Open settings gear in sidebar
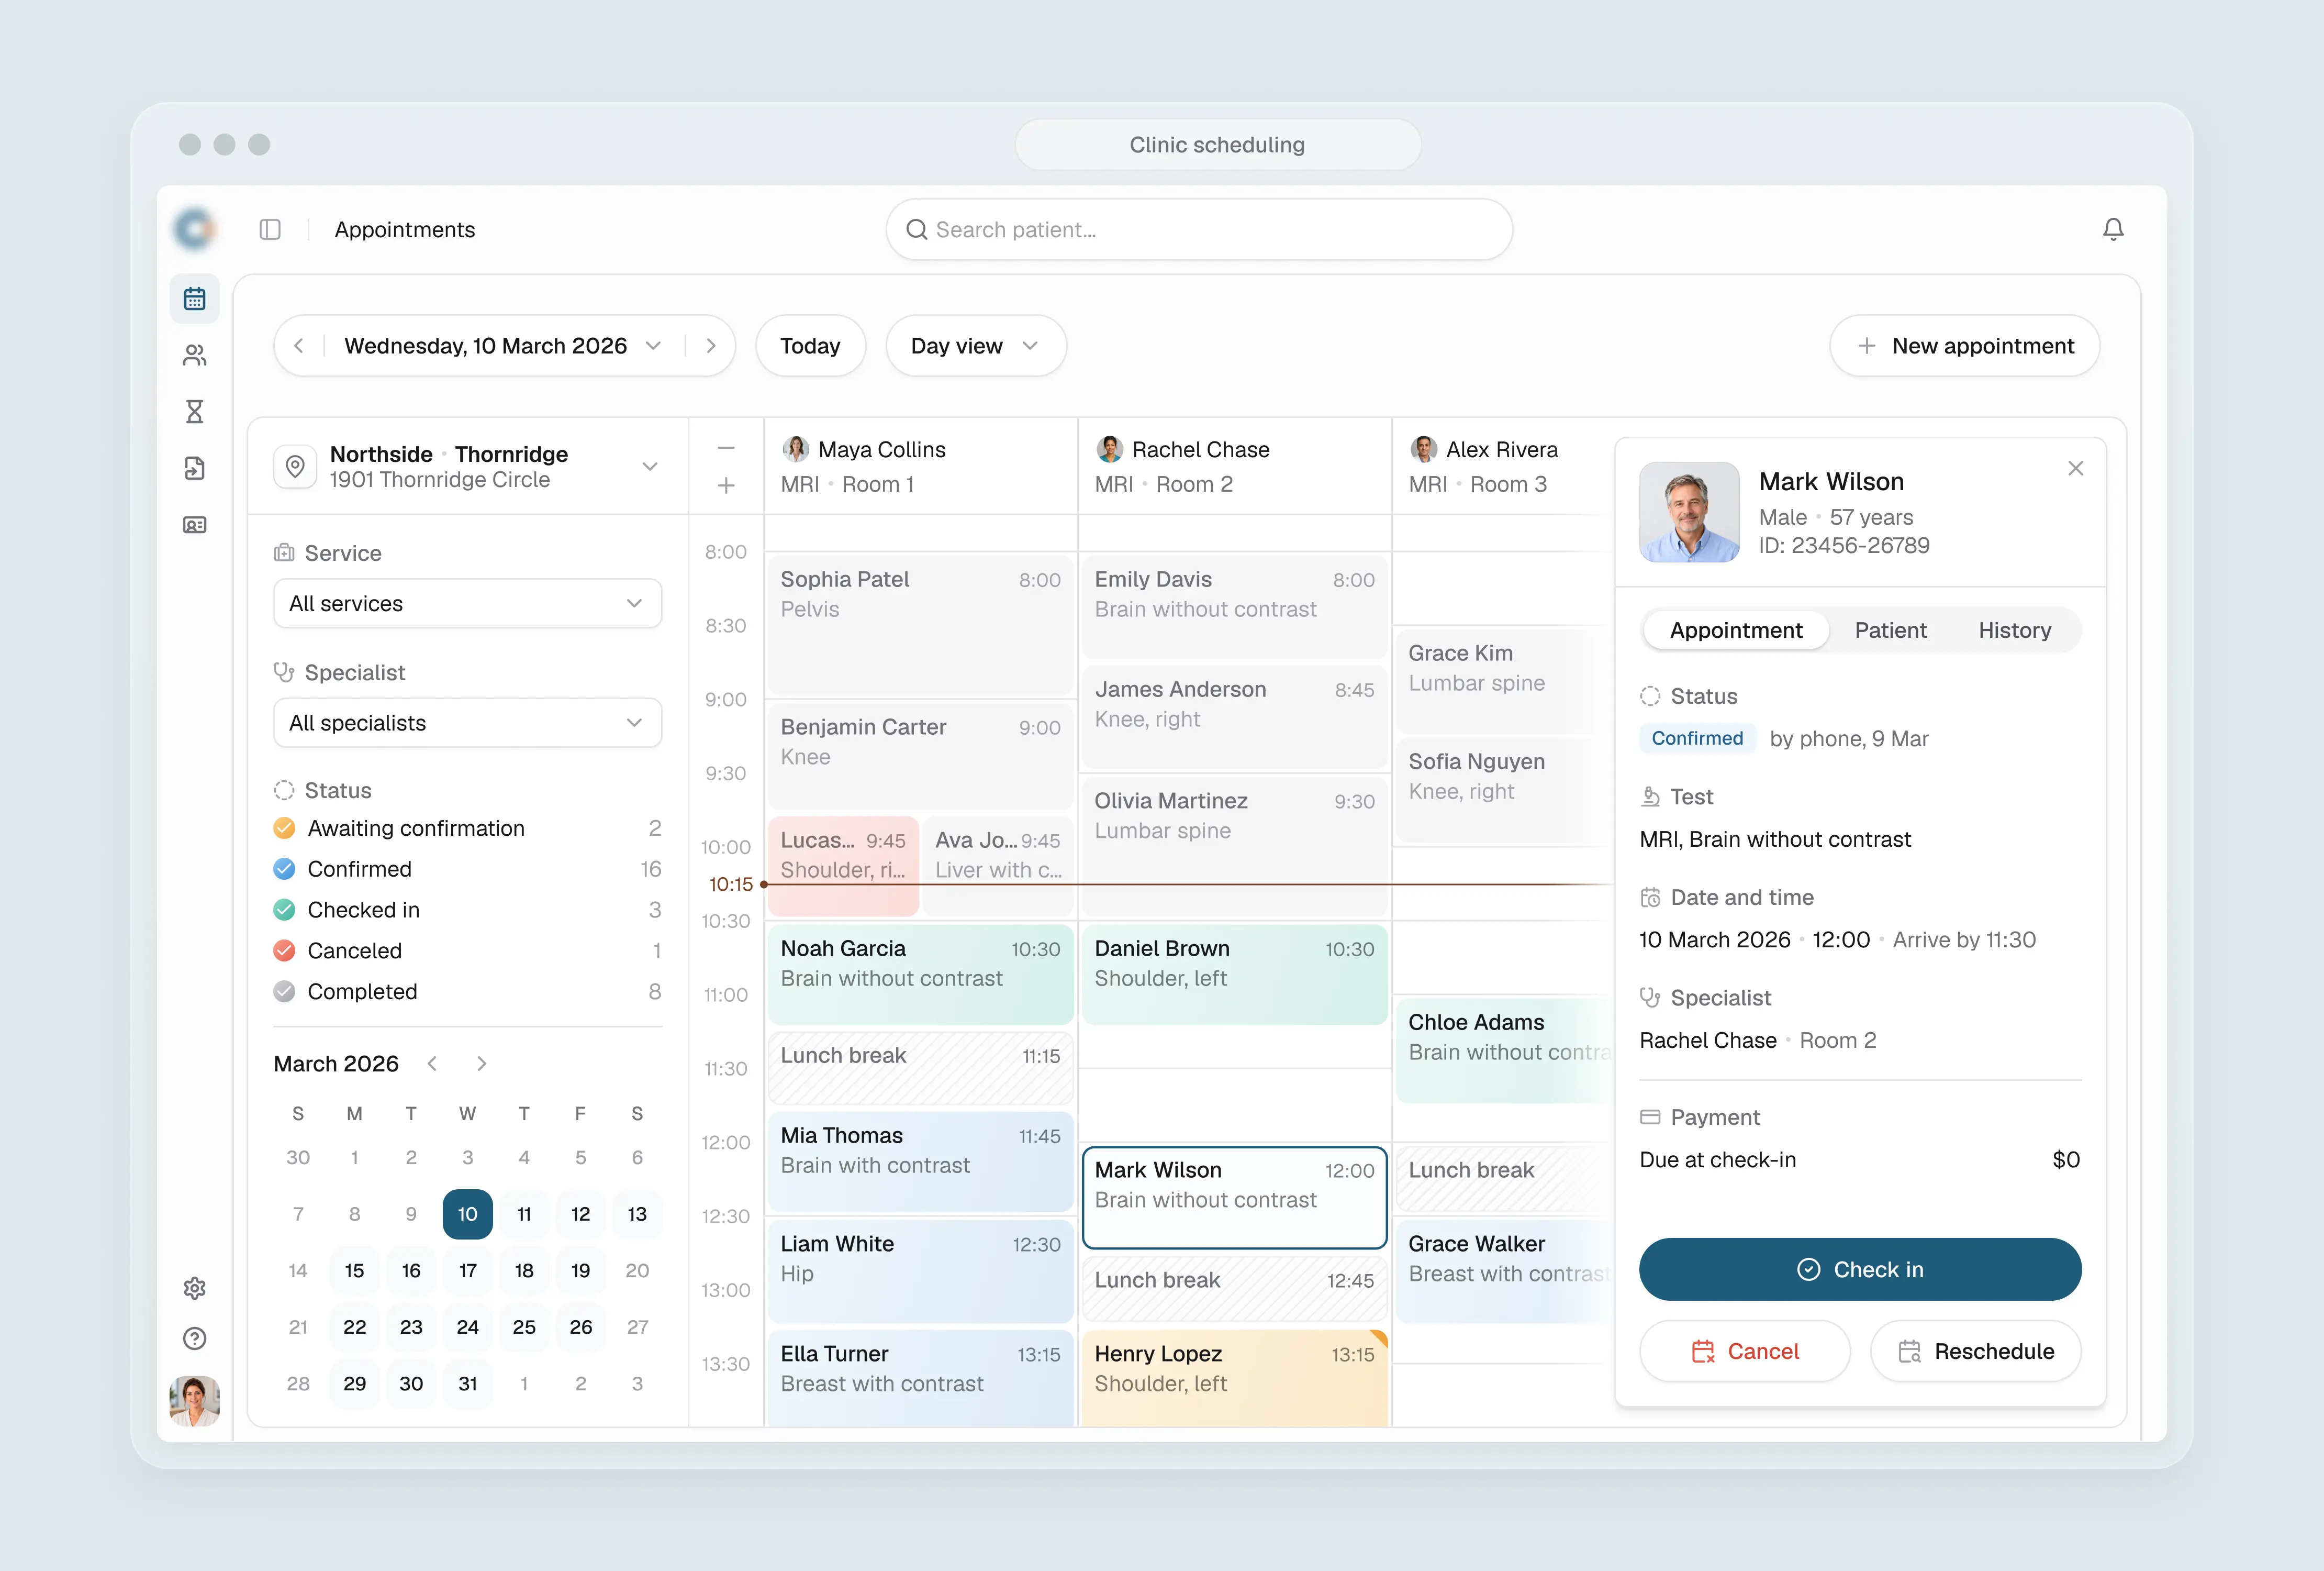 click(x=195, y=1288)
